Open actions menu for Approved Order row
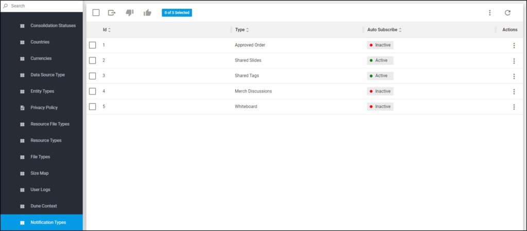Image resolution: width=527 pixels, height=231 pixels. pyautogui.click(x=514, y=45)
